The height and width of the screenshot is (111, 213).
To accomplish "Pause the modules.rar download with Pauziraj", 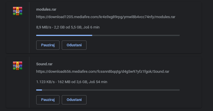I will pyautogui.click(x=48, y=45).
